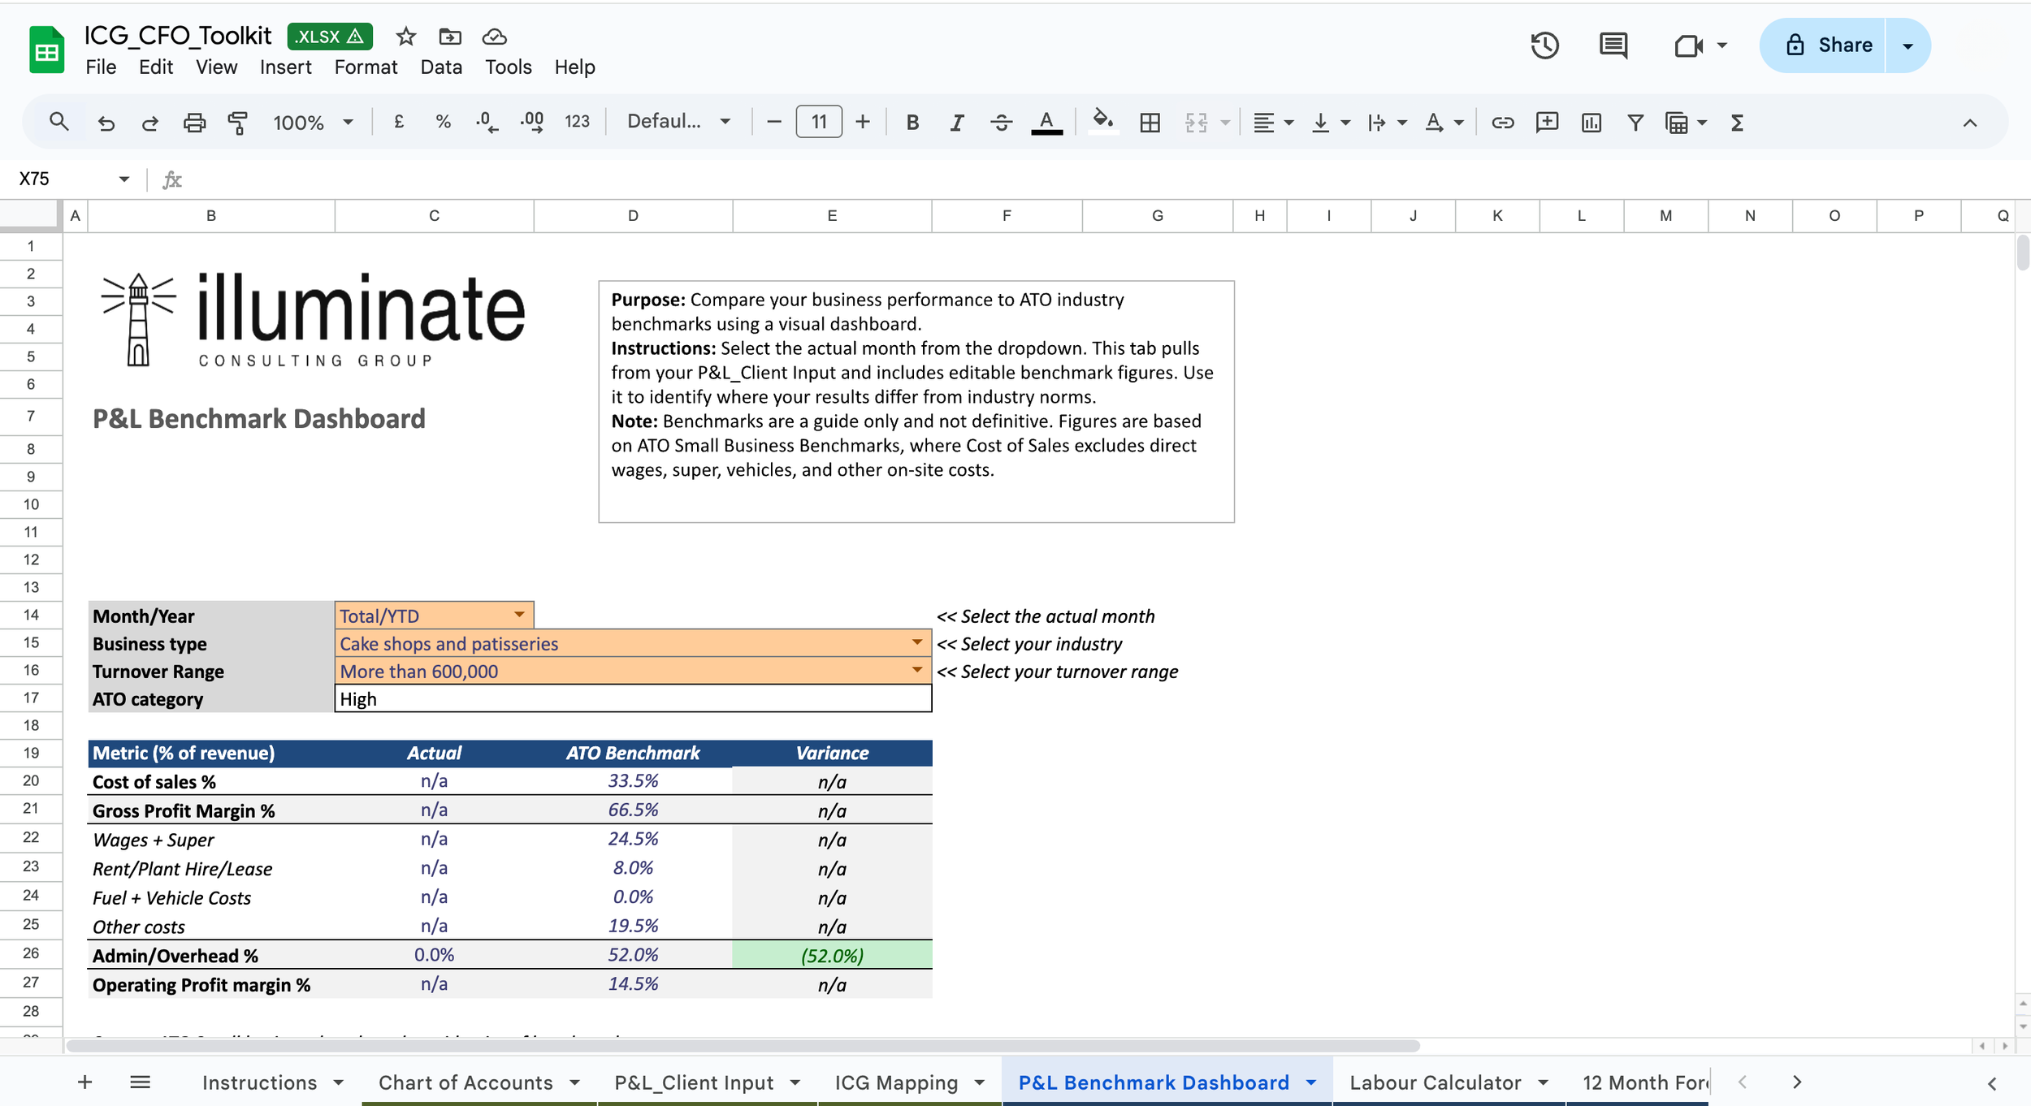Click the functions sigma icon
Screen dimensions: 2031x1106
[1737, 123]
